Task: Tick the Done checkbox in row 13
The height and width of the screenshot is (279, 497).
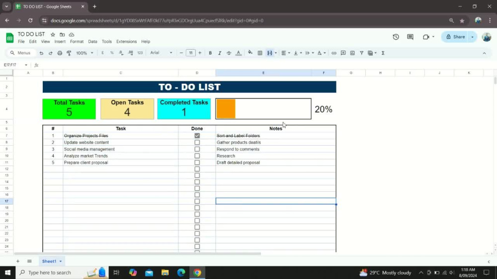Action: pyautogui.click(x=197, y=175)
